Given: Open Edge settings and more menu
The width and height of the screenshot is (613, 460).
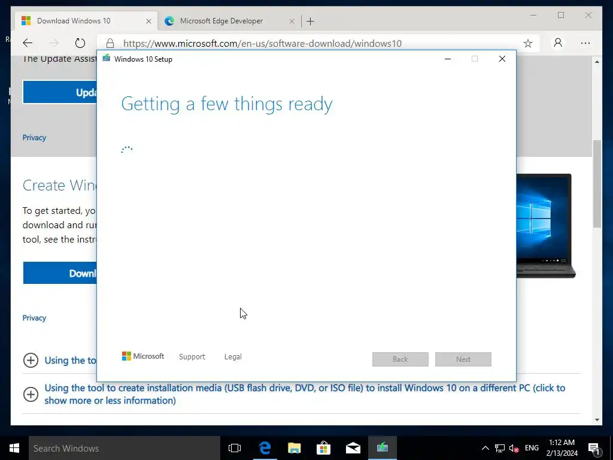Looking at the screenshot, I should tap(585, 43).
